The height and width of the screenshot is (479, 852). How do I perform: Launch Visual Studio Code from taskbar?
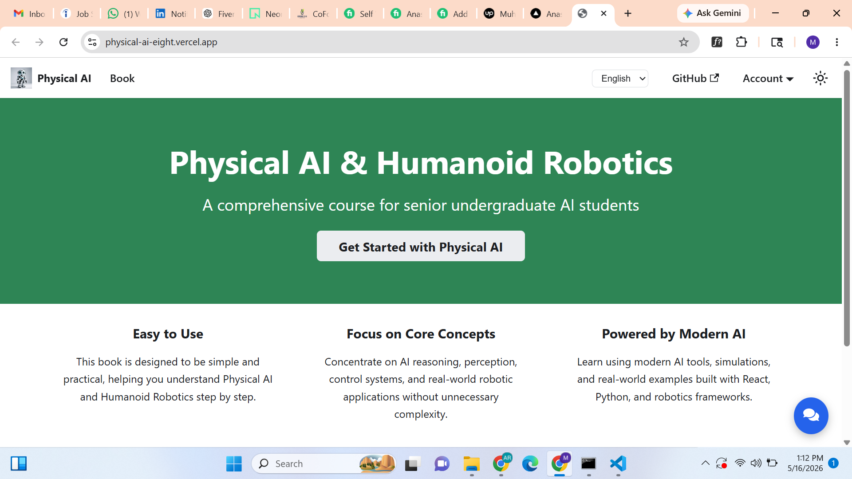pyautogui.click(x=618, y=463)
